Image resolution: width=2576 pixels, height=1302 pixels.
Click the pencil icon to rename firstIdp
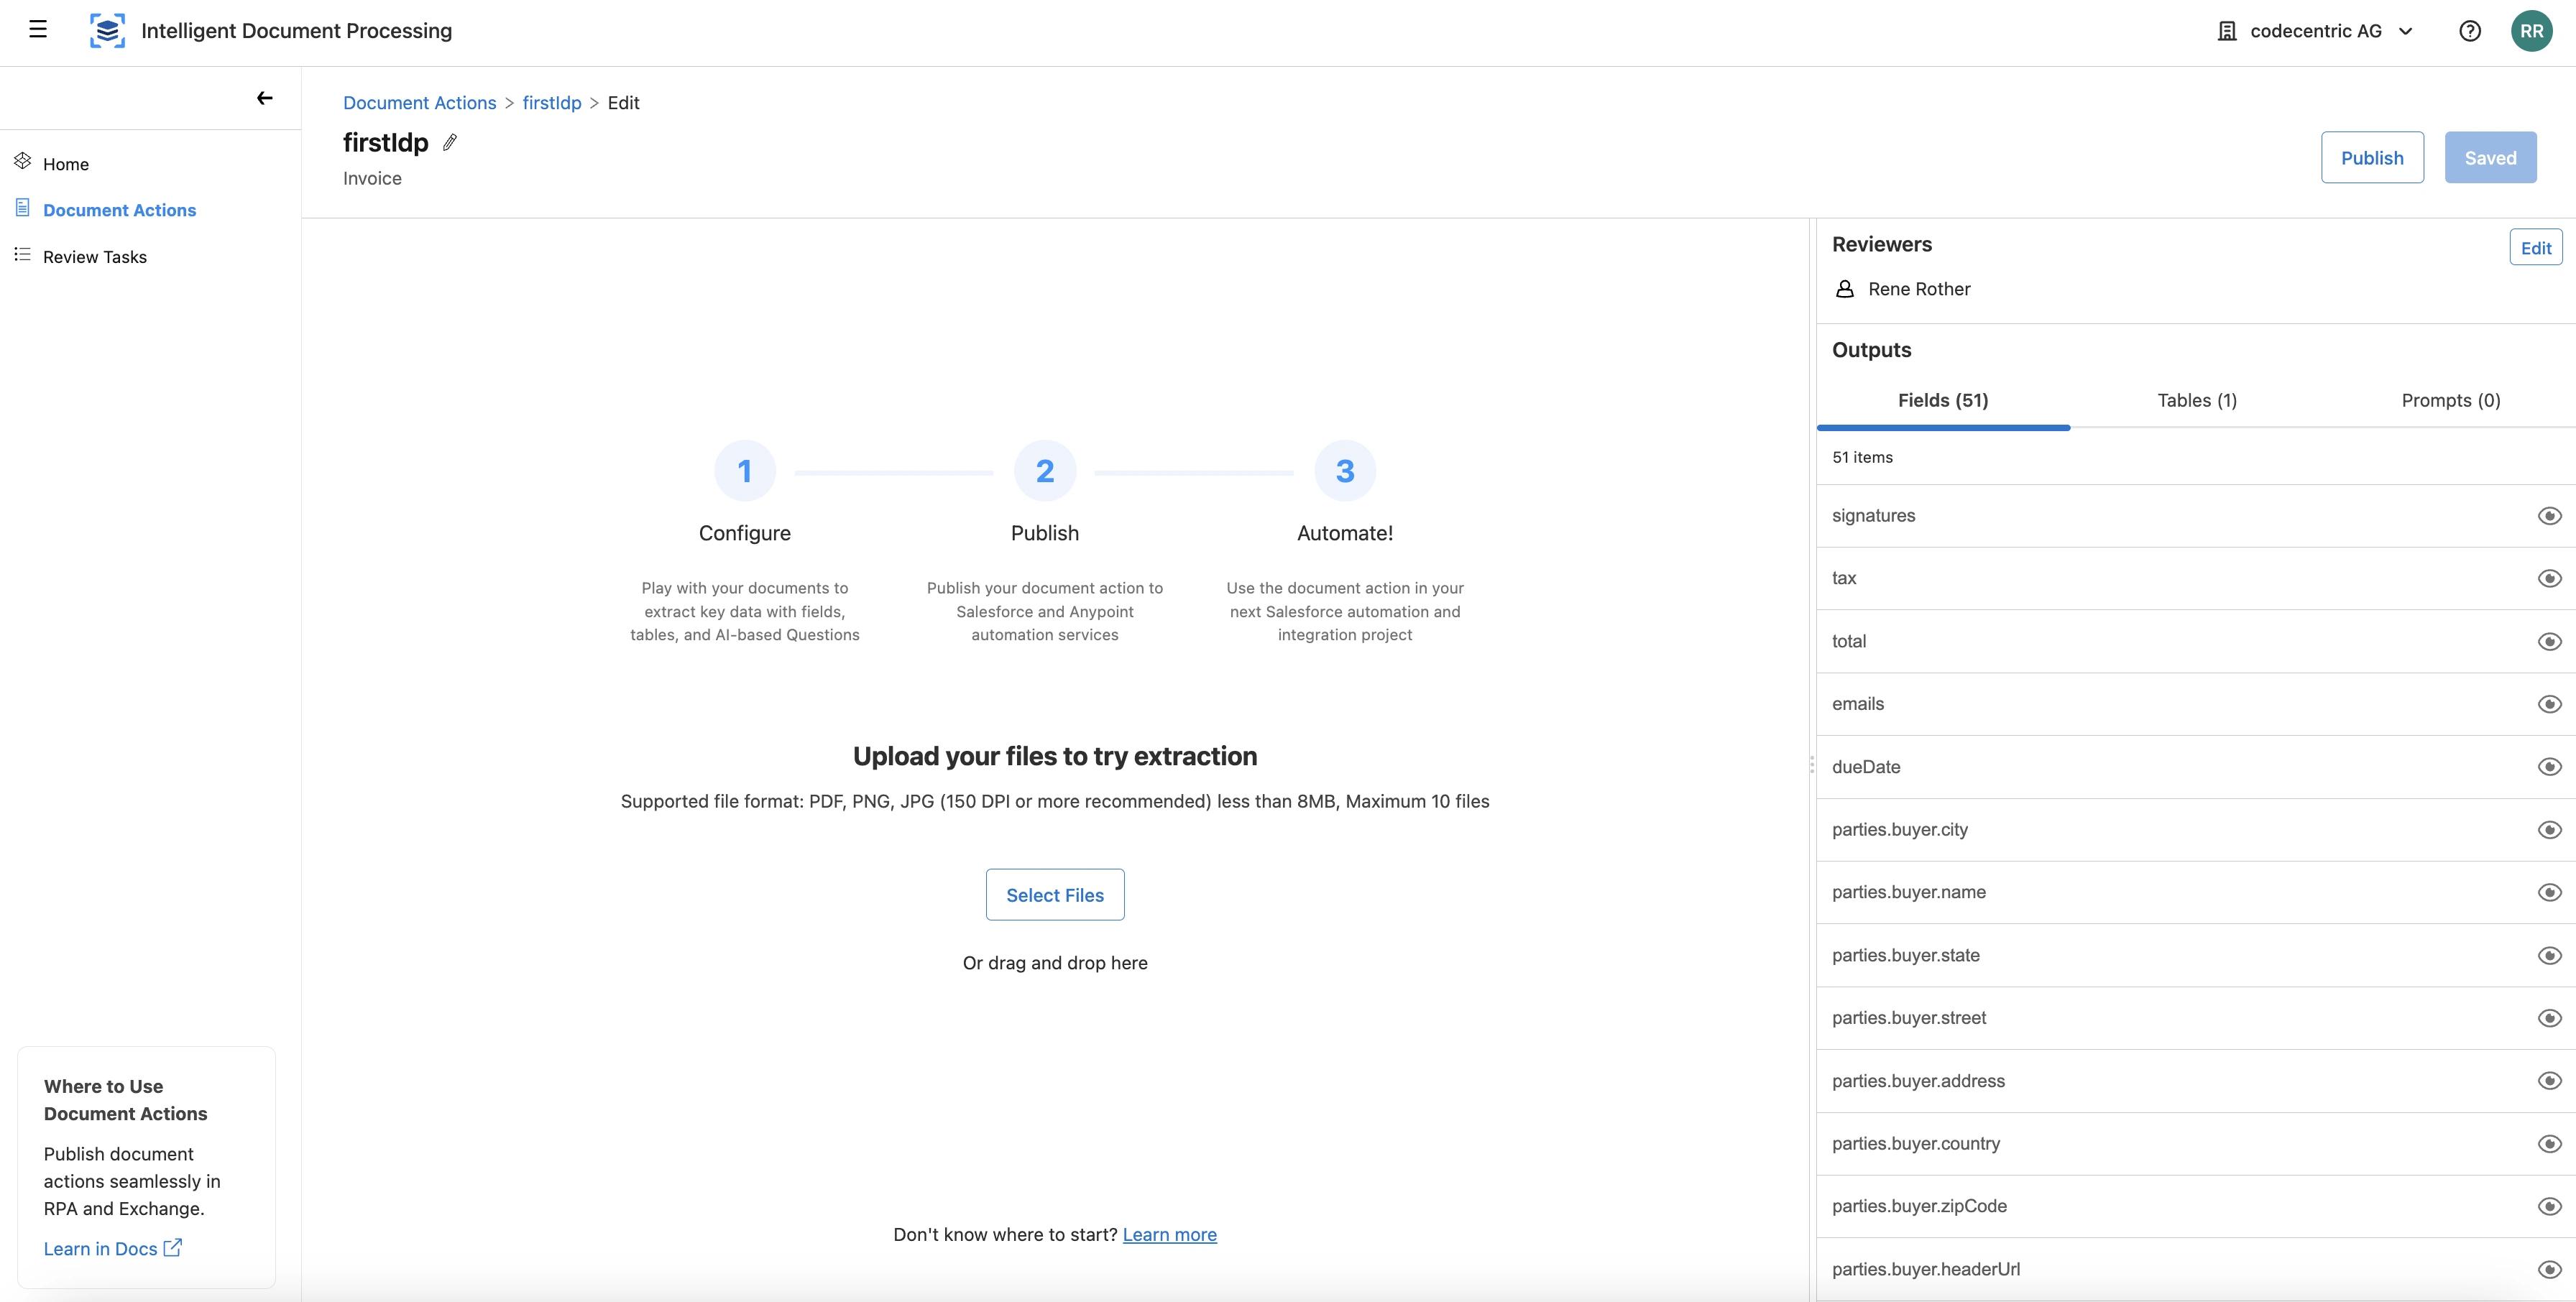450,143
